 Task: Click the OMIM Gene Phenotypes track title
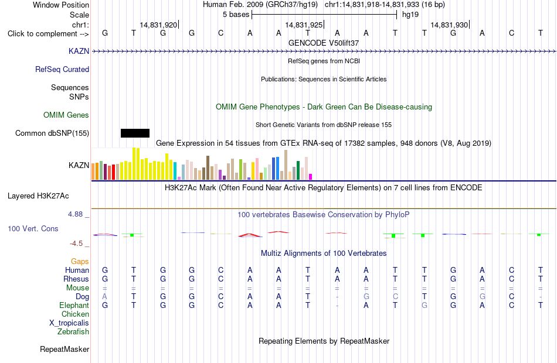click(x=324, y=107)
